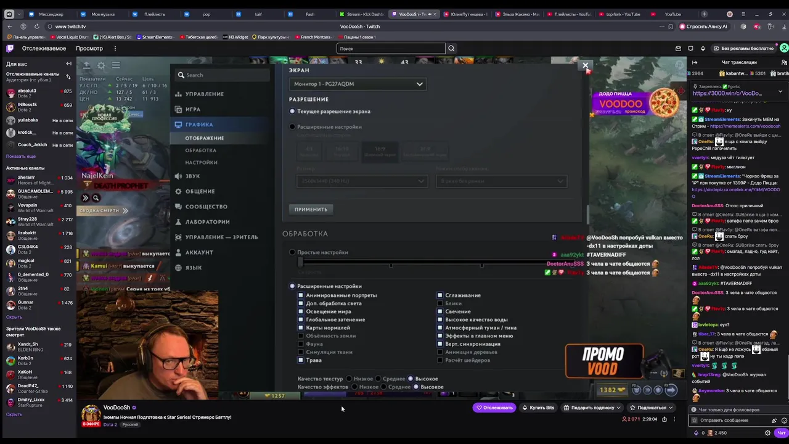Toggle Глобальное затенение checkbox

[301, 319]
